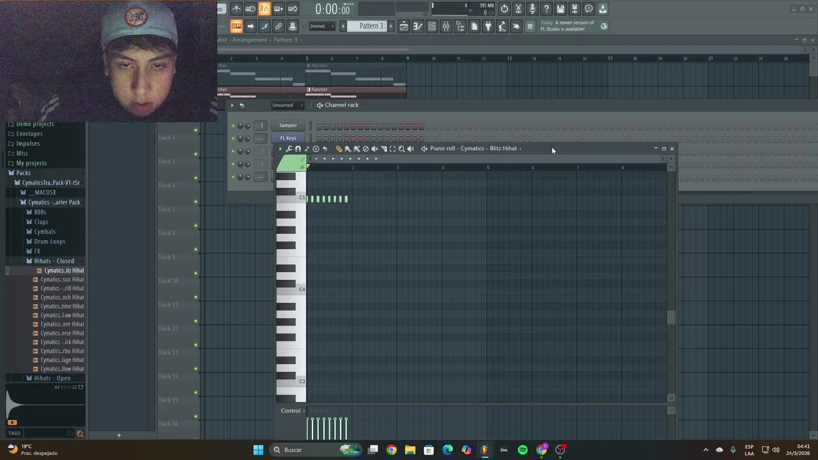Image resolution: width=818 pixels, height=460 pixels.
Task: Click the piano roll vertical scrollbar handle
Action: [x=671, y=318]
